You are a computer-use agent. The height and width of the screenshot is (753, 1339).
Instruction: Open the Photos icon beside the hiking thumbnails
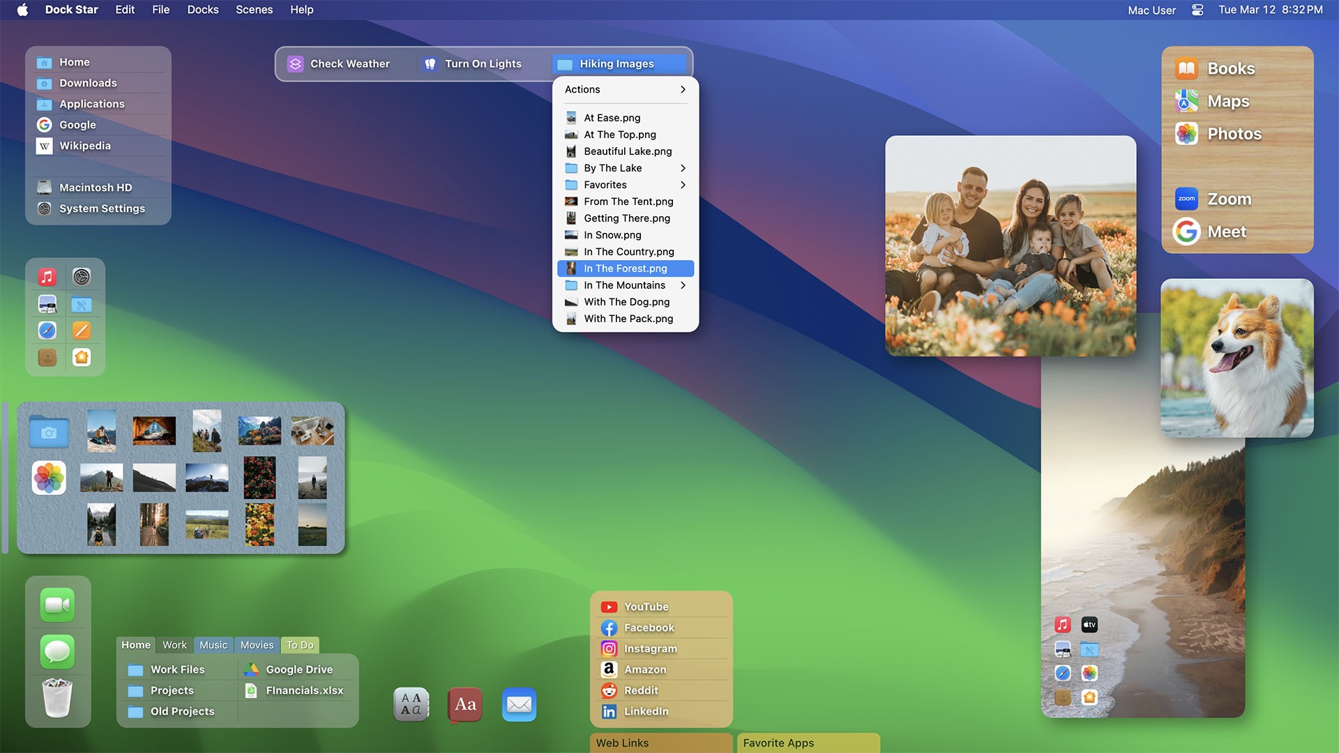click(x=49, y=478)
